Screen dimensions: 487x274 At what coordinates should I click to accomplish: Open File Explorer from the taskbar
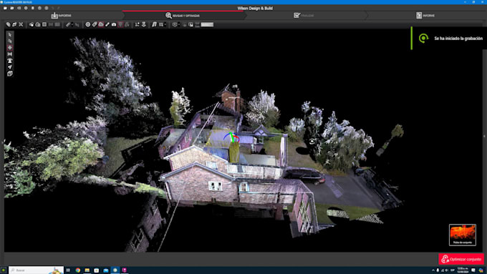pos(87,270)
